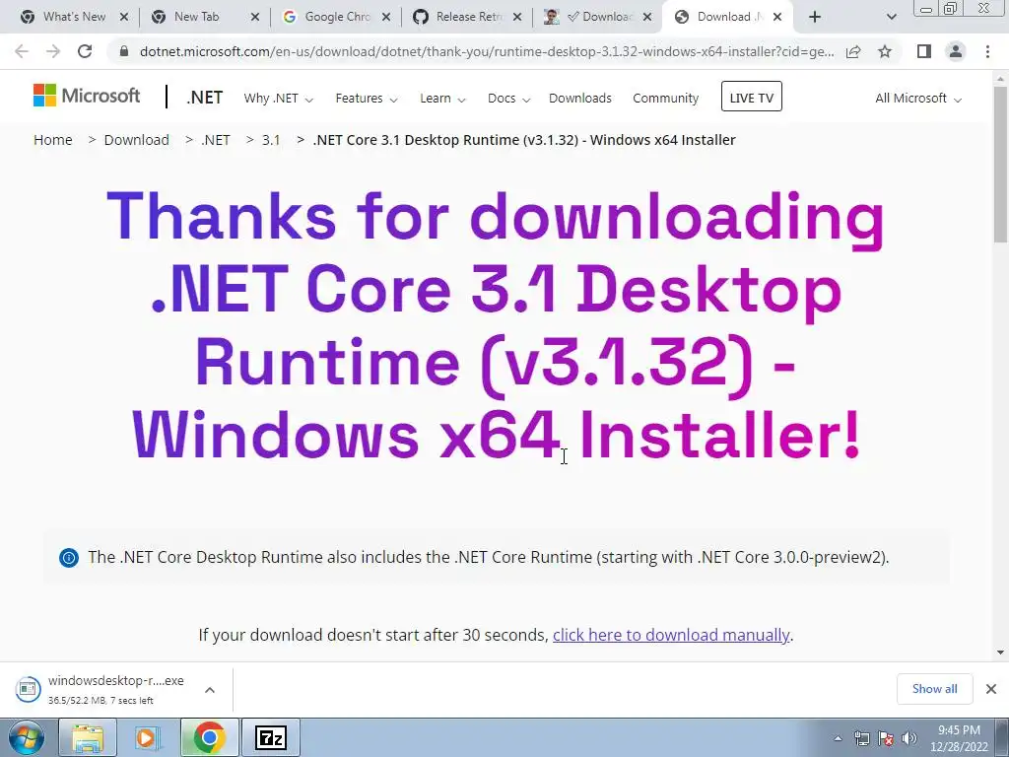Close the Google Chrome tab
The height and width of the screenshot is (757, 1009).
[x=386, y=18]
